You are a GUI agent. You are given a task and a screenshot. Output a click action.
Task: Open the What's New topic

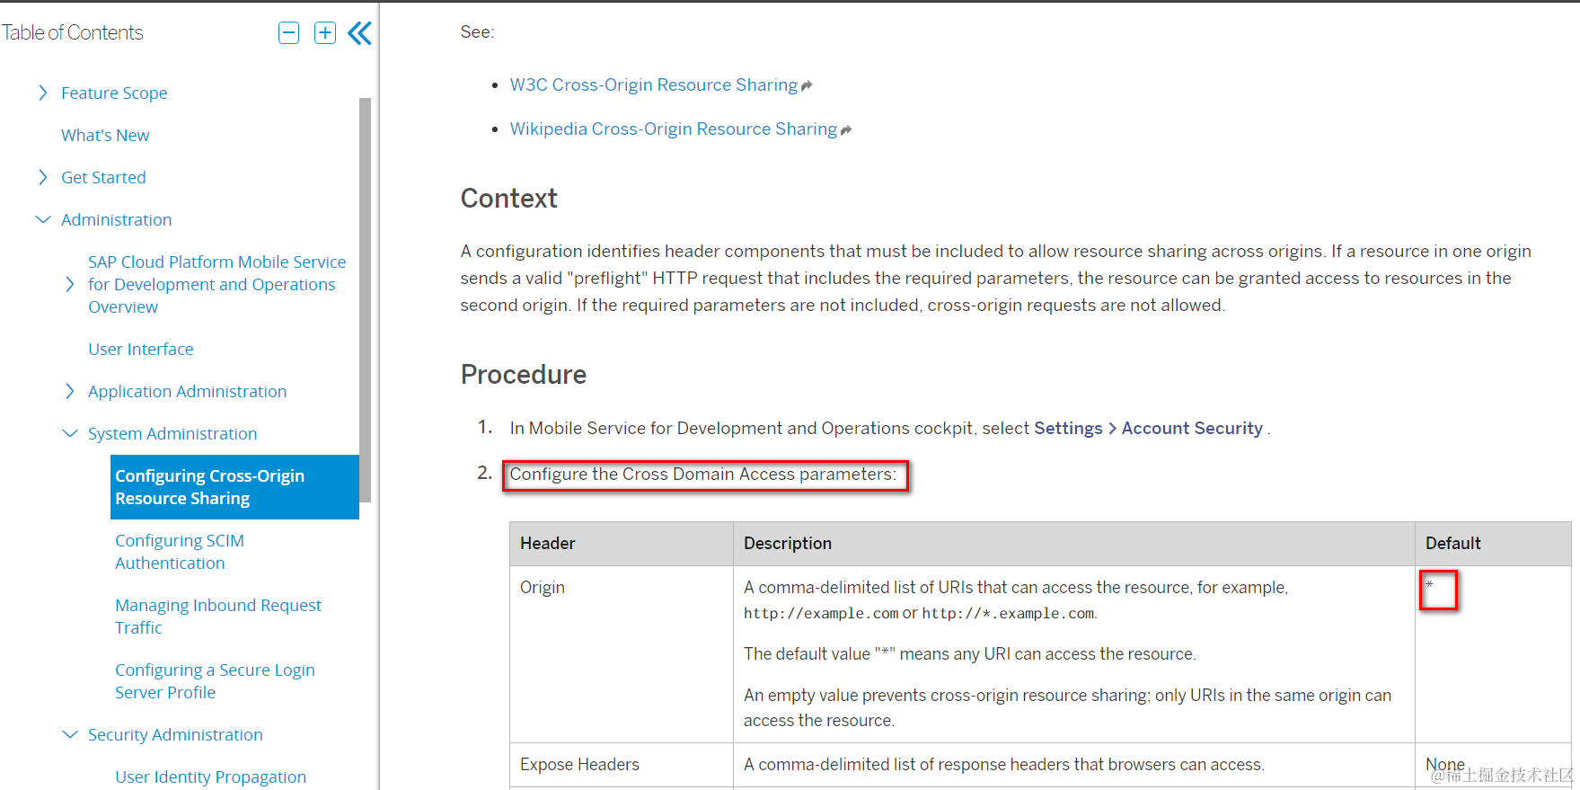click(105, 135)
